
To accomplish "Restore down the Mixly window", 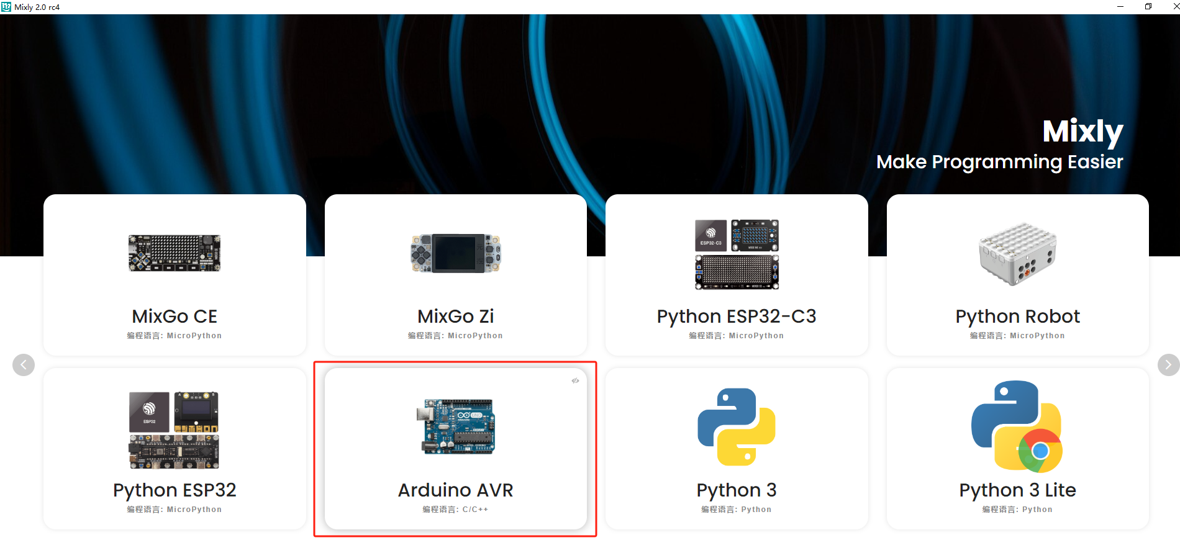I will (1148, 7).
